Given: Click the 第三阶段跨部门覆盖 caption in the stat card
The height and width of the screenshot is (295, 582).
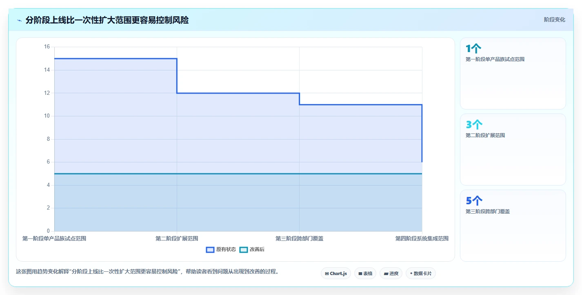Looking at the screenshot, I should 488,212.
